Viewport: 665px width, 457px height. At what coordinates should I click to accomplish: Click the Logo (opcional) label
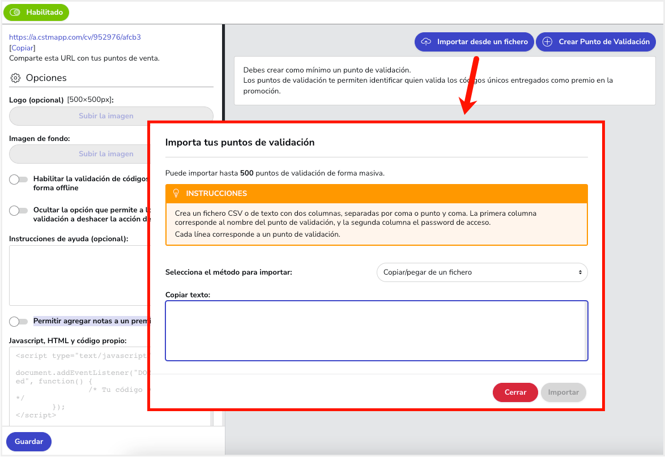coord(36,100)
